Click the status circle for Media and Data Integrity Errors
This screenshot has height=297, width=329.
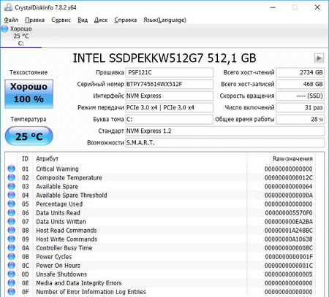(12, 283)
